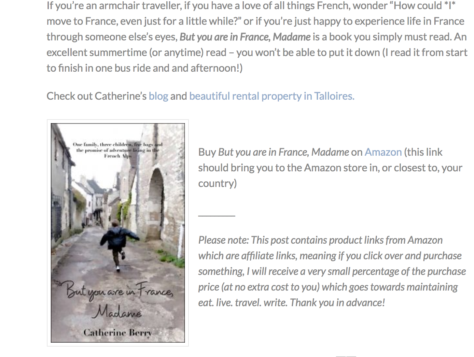Click the word "country)" below Amazon sentence
474x357 pixels.
pyautogui.click(x=217, y=183)
